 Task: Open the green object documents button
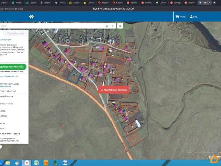point(13,67)
